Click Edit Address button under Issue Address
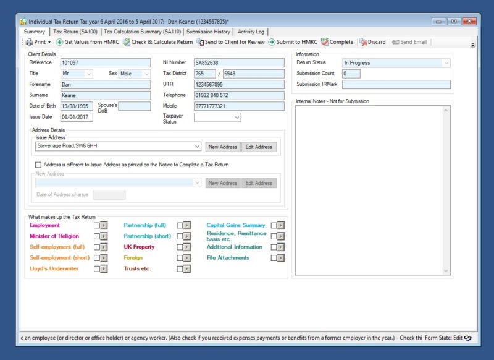Image resolution: width=494 pixels, height=360 pixels. point(259,147)
